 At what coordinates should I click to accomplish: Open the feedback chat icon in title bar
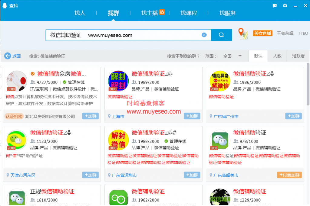pyautogui.click(x=275, y=5)
